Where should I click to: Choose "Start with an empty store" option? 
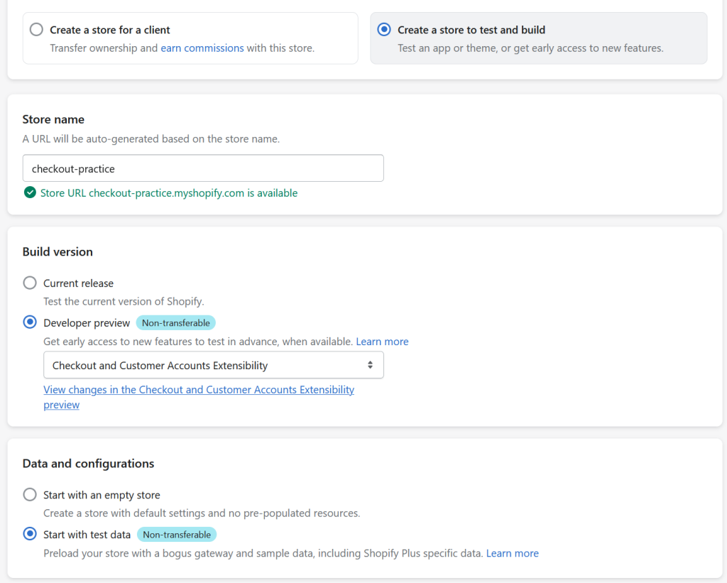(x=30, y=495)
